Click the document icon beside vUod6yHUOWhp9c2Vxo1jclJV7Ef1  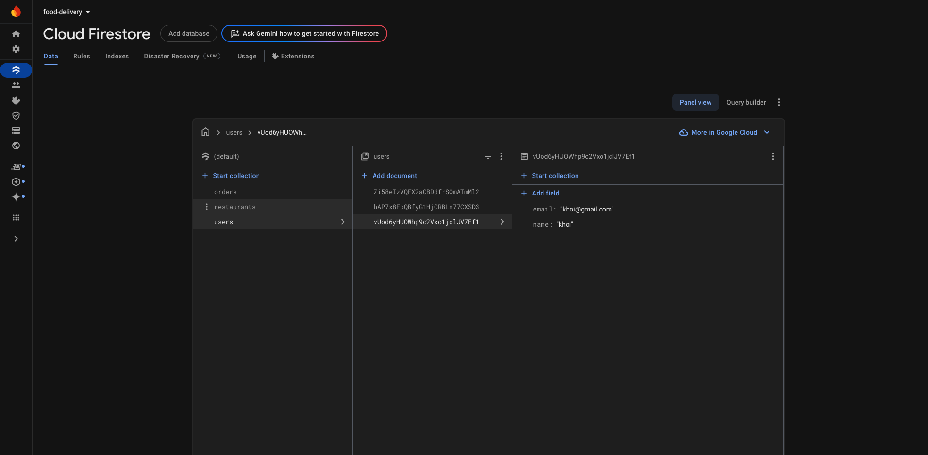pos(524,156)
